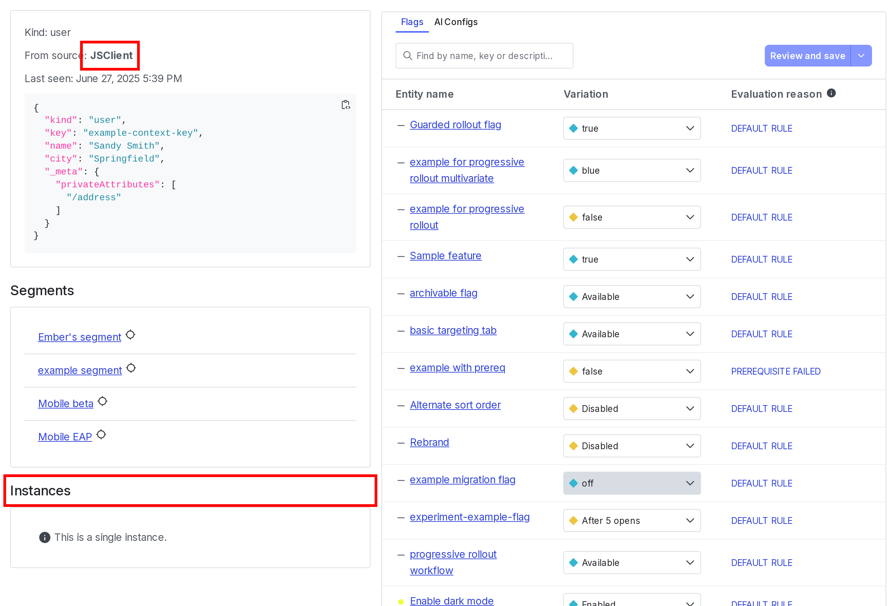This screenshot has width=889, height=606.
Task: Open the Disabled dropdown for Alternate sort order
Action: click(632, 409)
